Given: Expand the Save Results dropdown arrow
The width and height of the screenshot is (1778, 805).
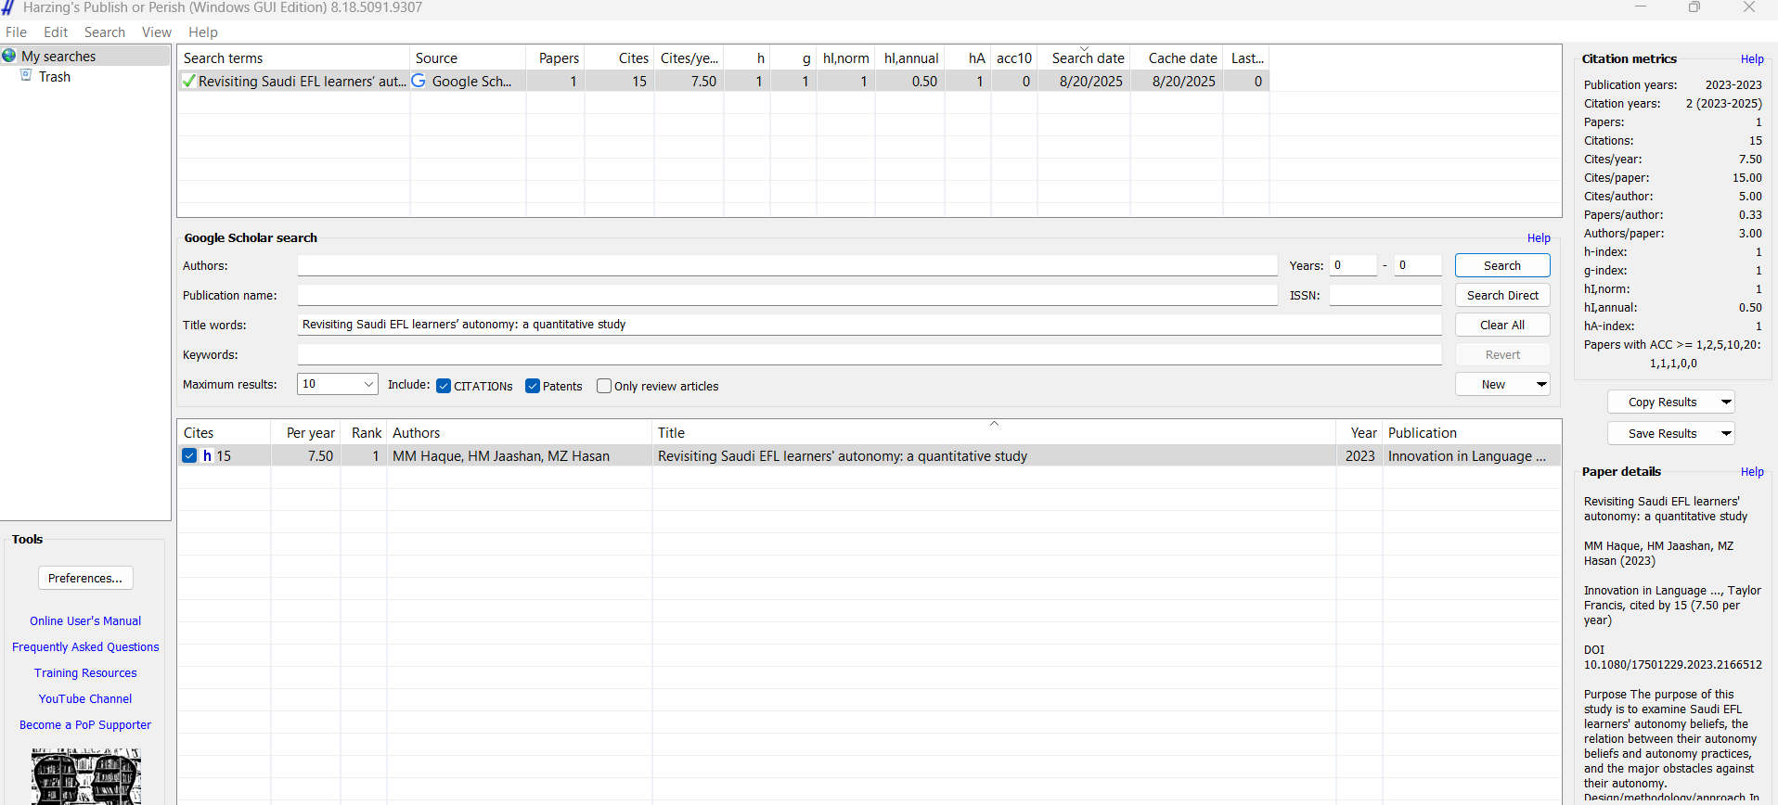Looking at the screenshot, I should point(1726,433).
